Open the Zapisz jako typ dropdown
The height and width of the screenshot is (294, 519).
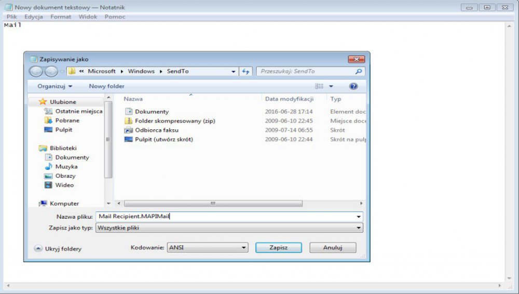tap(229, 228)
